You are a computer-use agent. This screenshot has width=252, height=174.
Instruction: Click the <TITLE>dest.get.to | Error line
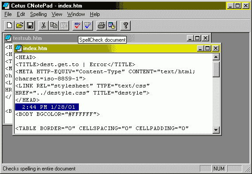(75, 64)
